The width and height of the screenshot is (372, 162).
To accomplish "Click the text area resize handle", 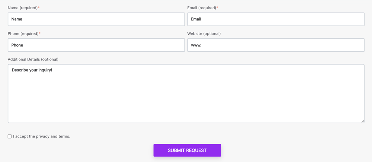I will pos(363,121).
